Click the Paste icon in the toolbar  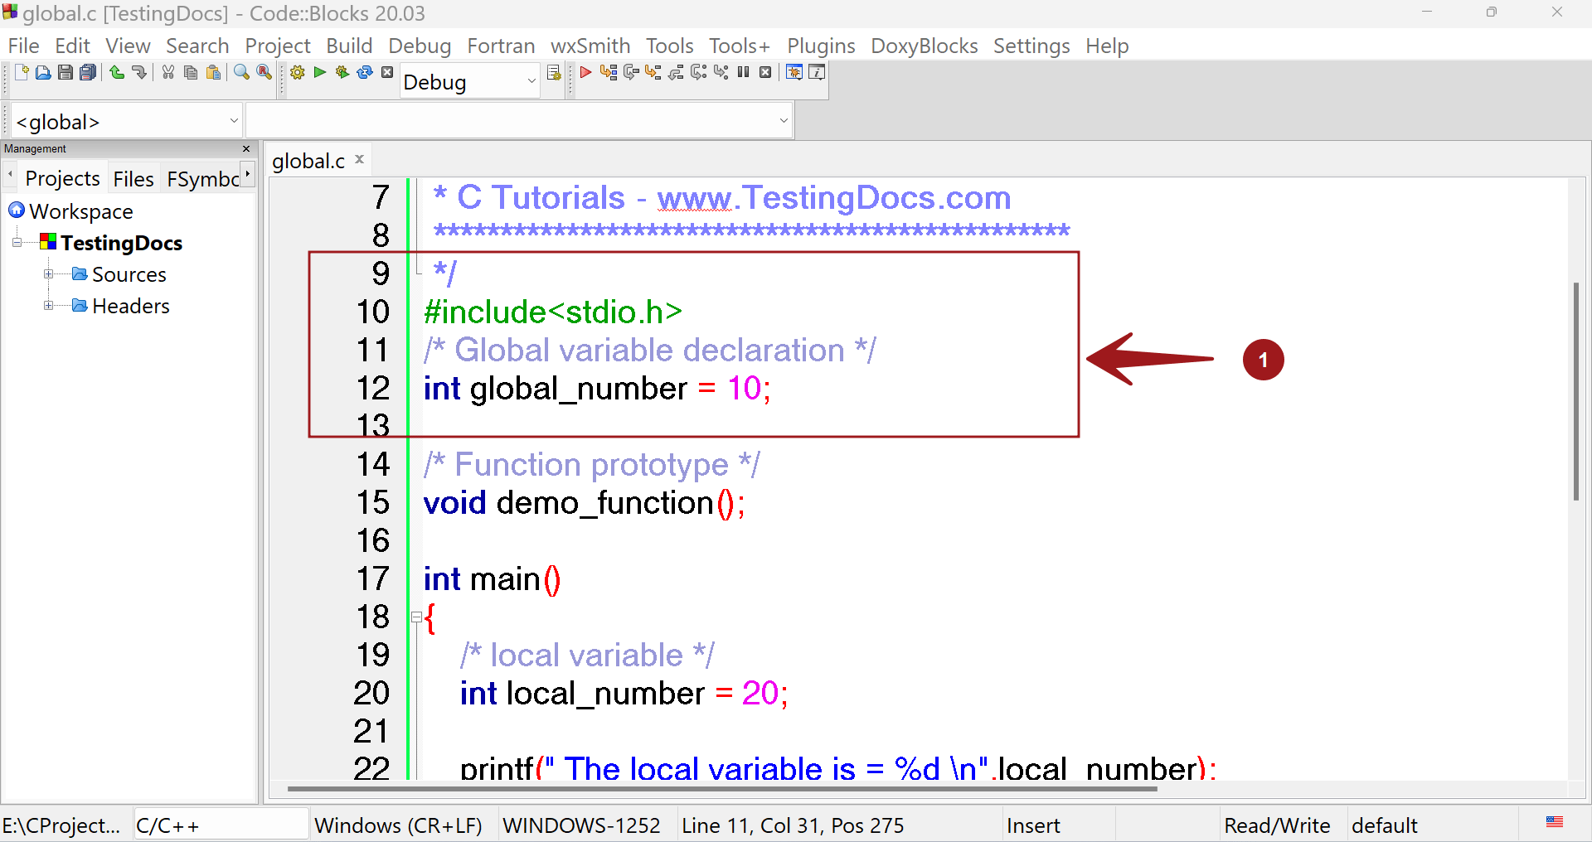click(213, 72)
